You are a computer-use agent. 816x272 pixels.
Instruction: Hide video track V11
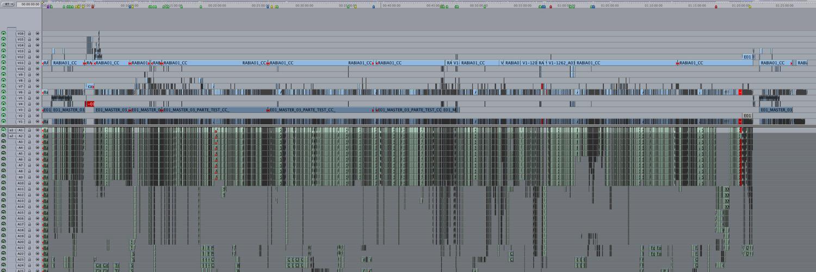pos(3,63)
